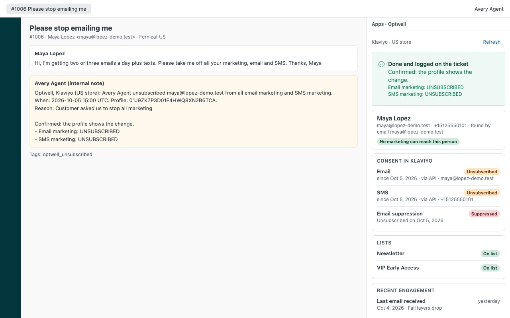Click the RECENT ENGAGEMENT section header
Viewport: 510px width, 318px height.
point(406,291)
